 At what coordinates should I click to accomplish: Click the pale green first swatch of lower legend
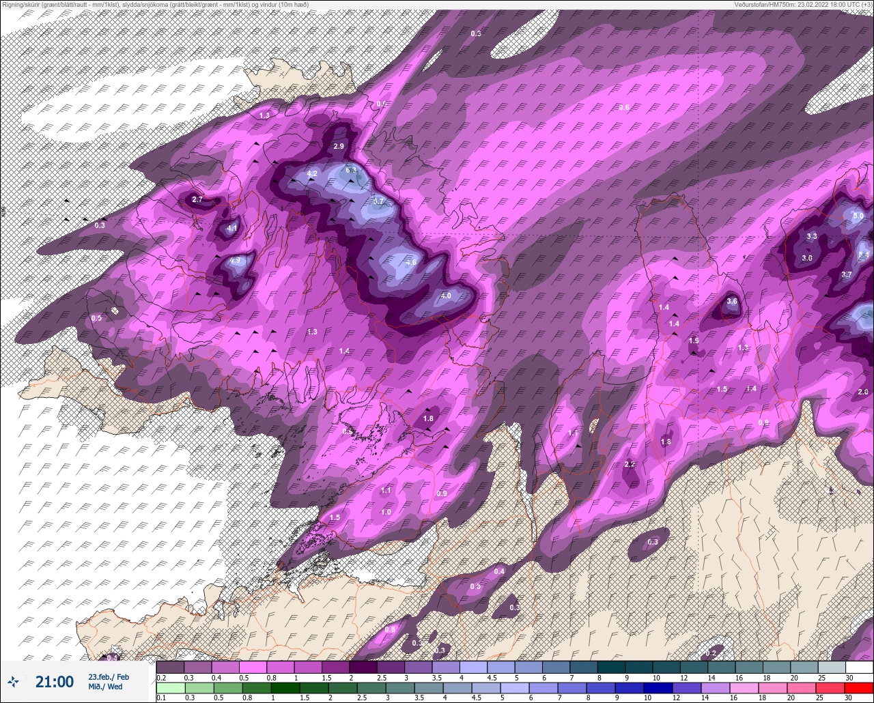(170, 688)
